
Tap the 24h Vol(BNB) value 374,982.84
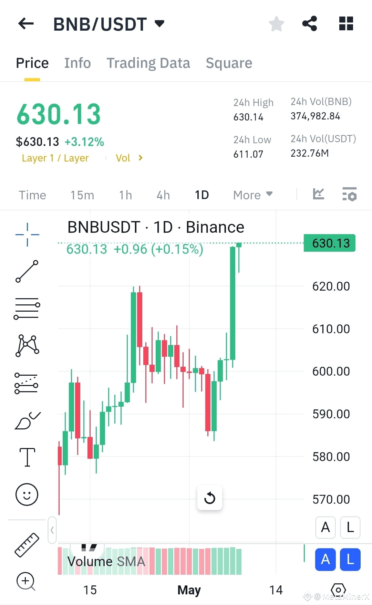pos(316,116)
